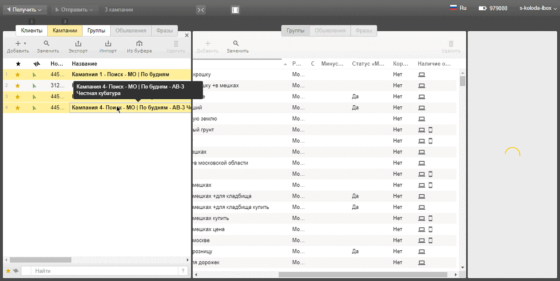Click the status arrow icon in campaign row 3
This screenshot has height=281, width=560.
coord(34,96)
